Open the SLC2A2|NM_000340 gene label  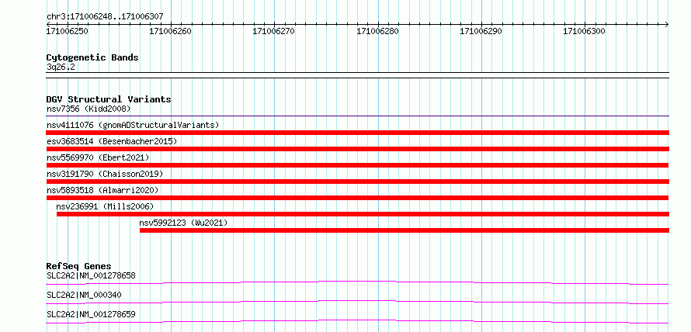[84, 295]
